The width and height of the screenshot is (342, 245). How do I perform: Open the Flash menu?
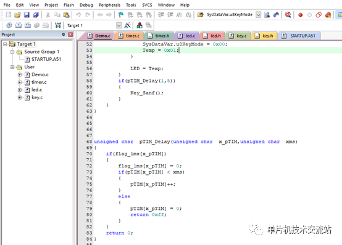69,5
